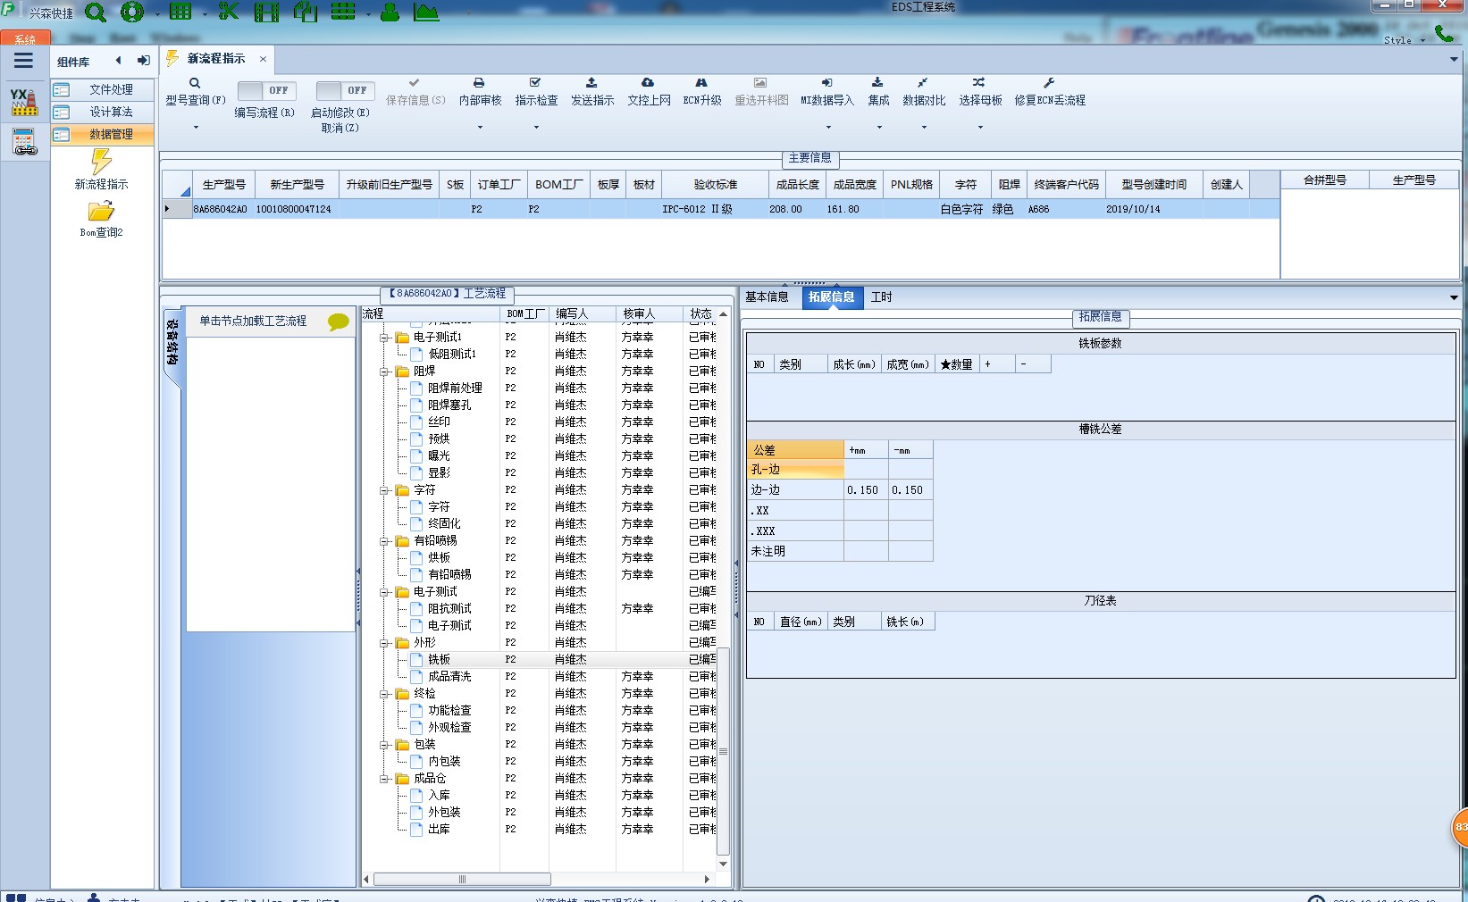1468x902 pixels.
Task: Pin the 组件库 panel with arrow icon
Action: (143, 61)
